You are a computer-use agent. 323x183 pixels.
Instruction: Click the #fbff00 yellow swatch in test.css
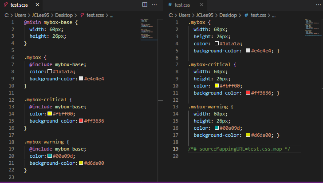pyautogui.click(x=217, y=86)
